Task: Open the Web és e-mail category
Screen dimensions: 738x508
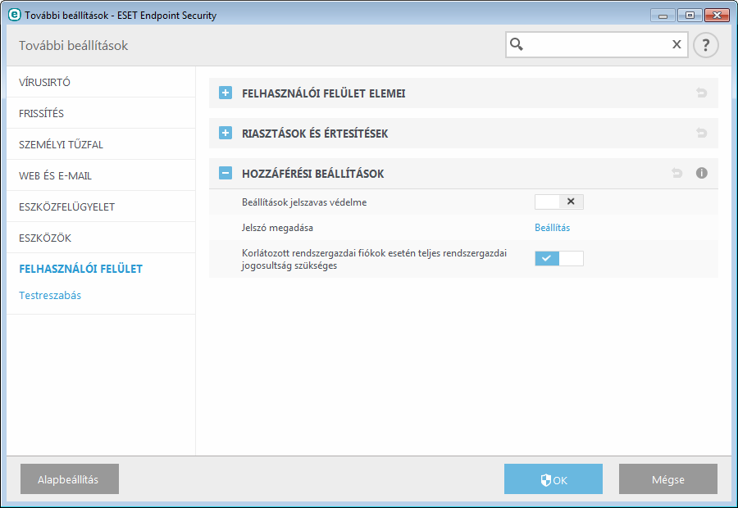Action: click(x=101, y=175)
